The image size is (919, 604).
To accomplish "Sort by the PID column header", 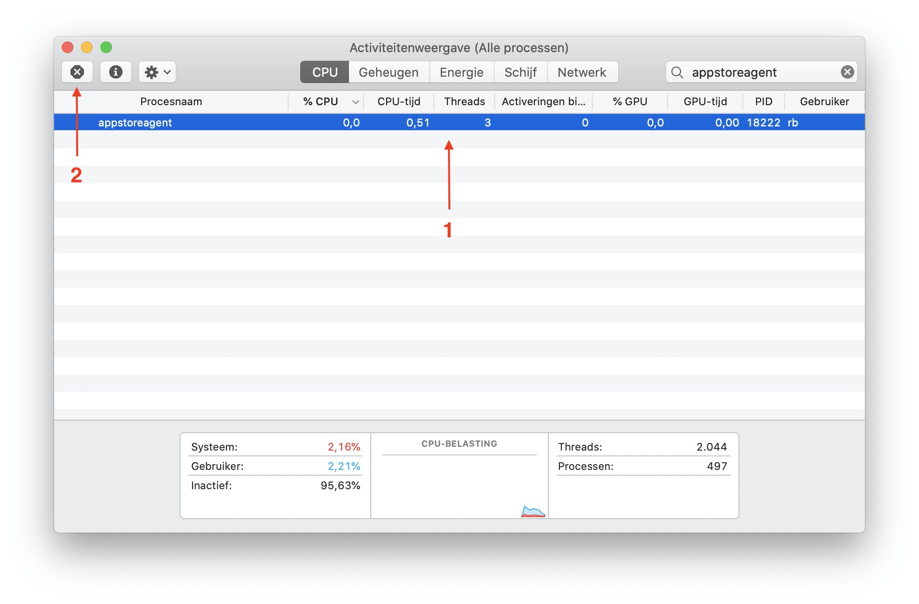I will pyautogui.click(x=764, y=102).
